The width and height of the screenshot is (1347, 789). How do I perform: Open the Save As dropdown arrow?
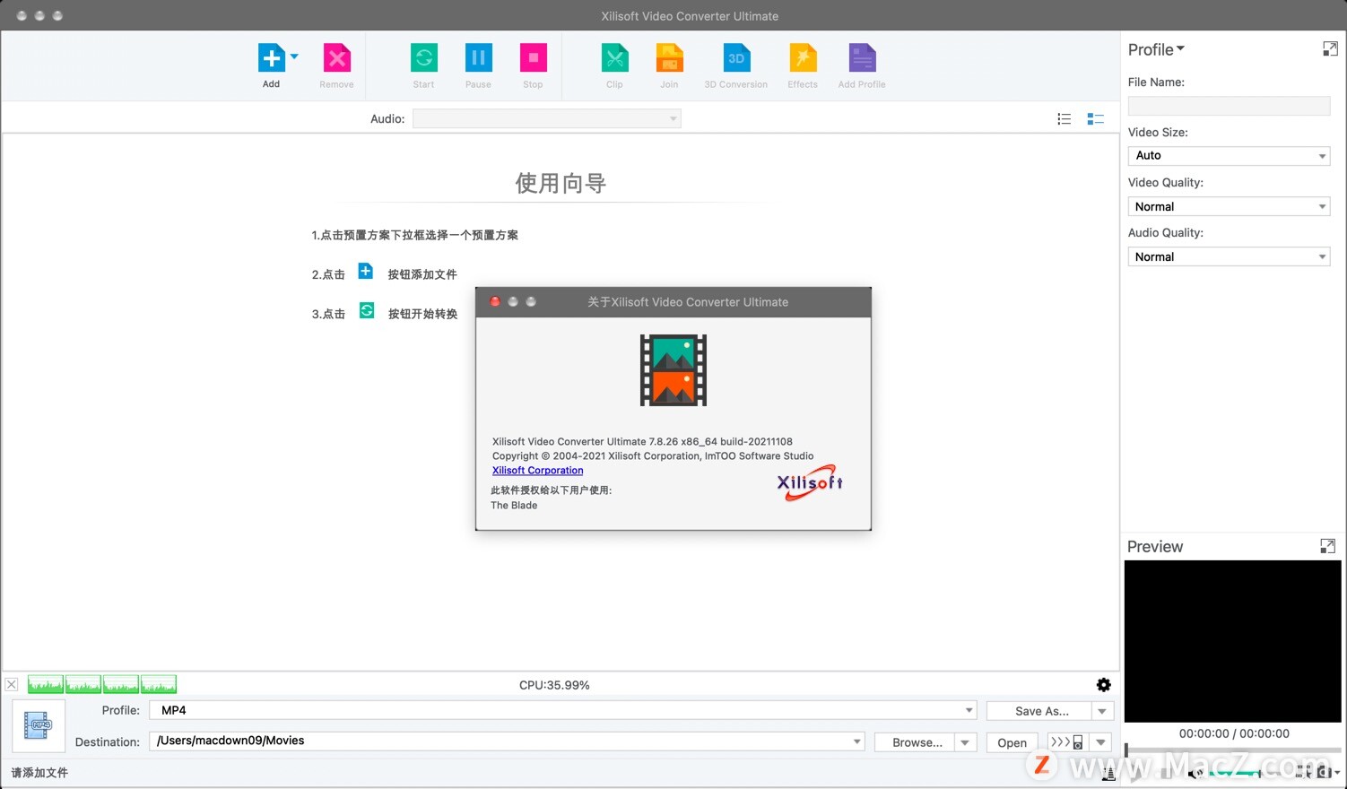click(x=1102, y=711)
